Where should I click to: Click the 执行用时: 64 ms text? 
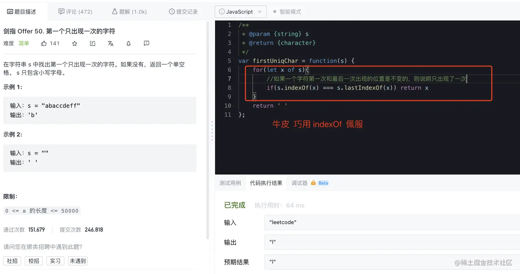click(279, 205)
